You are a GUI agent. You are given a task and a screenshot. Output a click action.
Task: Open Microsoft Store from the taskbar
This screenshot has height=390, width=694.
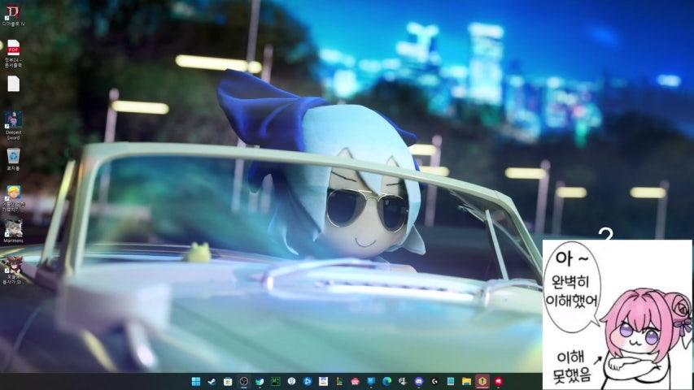[x=228, y=381]
